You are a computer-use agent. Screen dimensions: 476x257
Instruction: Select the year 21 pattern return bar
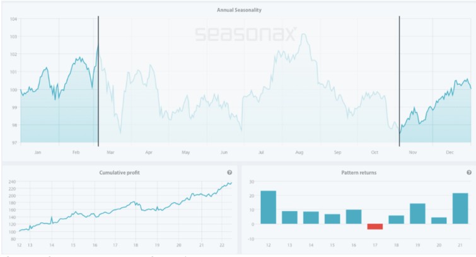click(x=460, y=209)
